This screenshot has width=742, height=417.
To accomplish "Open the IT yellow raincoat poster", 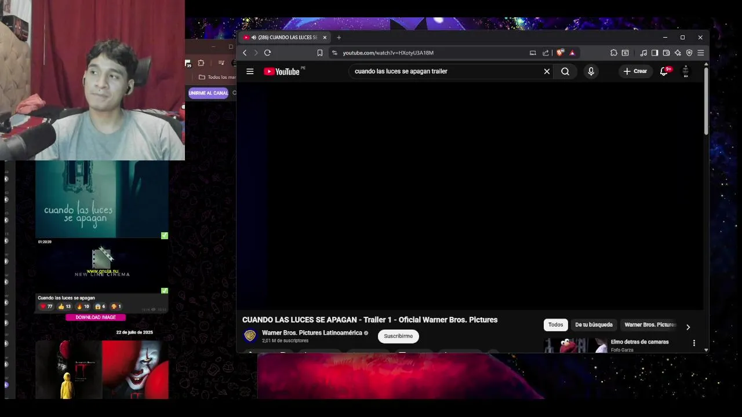I will click(x=69, y=370).
